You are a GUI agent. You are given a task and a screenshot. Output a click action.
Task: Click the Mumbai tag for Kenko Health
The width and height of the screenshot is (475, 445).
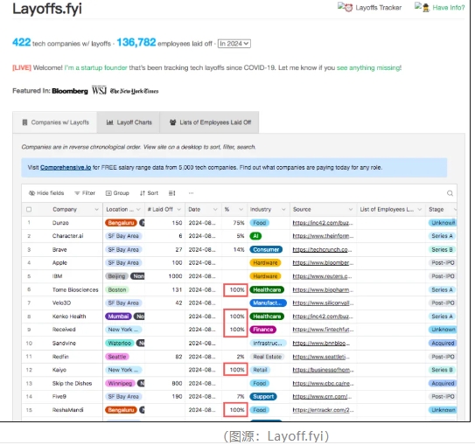[118, 316]
